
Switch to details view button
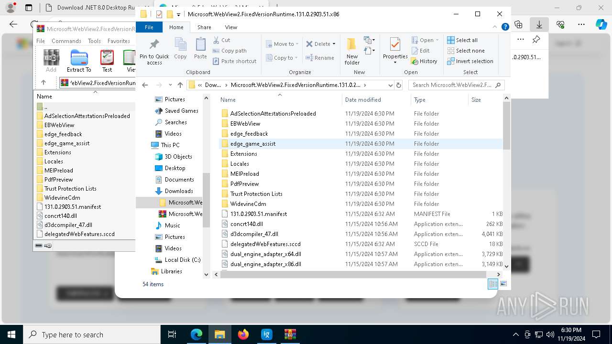click(x=493, y=284)
